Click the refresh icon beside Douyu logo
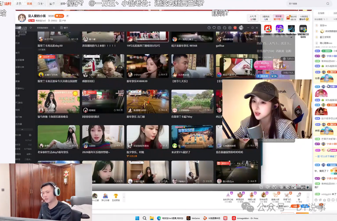The width and height of the screenshot is (337, 221). point(31,28)
